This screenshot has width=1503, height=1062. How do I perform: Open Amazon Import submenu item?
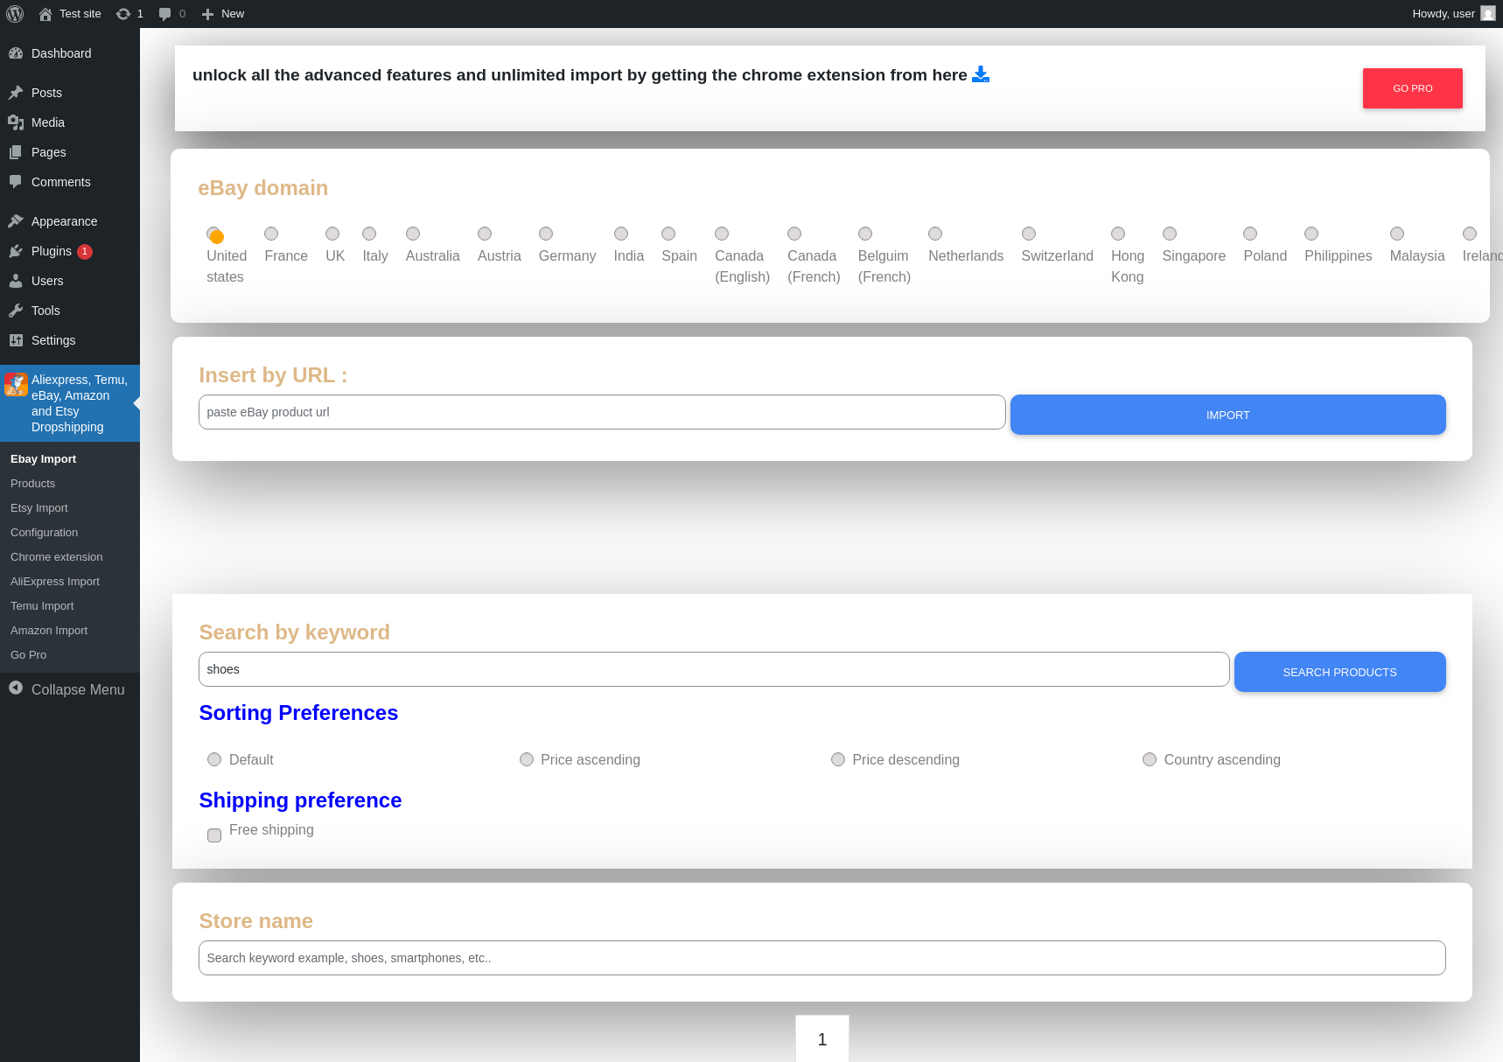pyautogui.click(x=70, y=631)
